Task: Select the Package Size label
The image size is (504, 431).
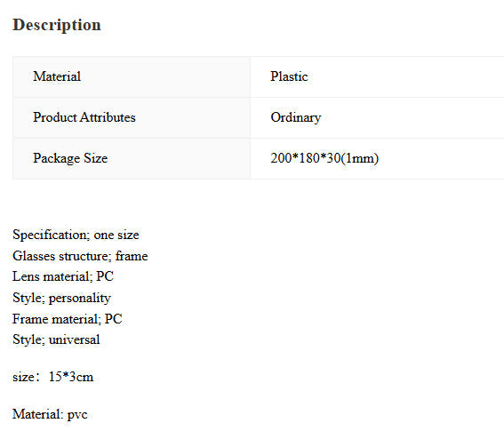Action: [x=70, y=158]
